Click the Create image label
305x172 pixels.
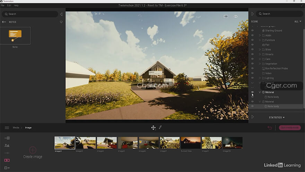(33, 157)
